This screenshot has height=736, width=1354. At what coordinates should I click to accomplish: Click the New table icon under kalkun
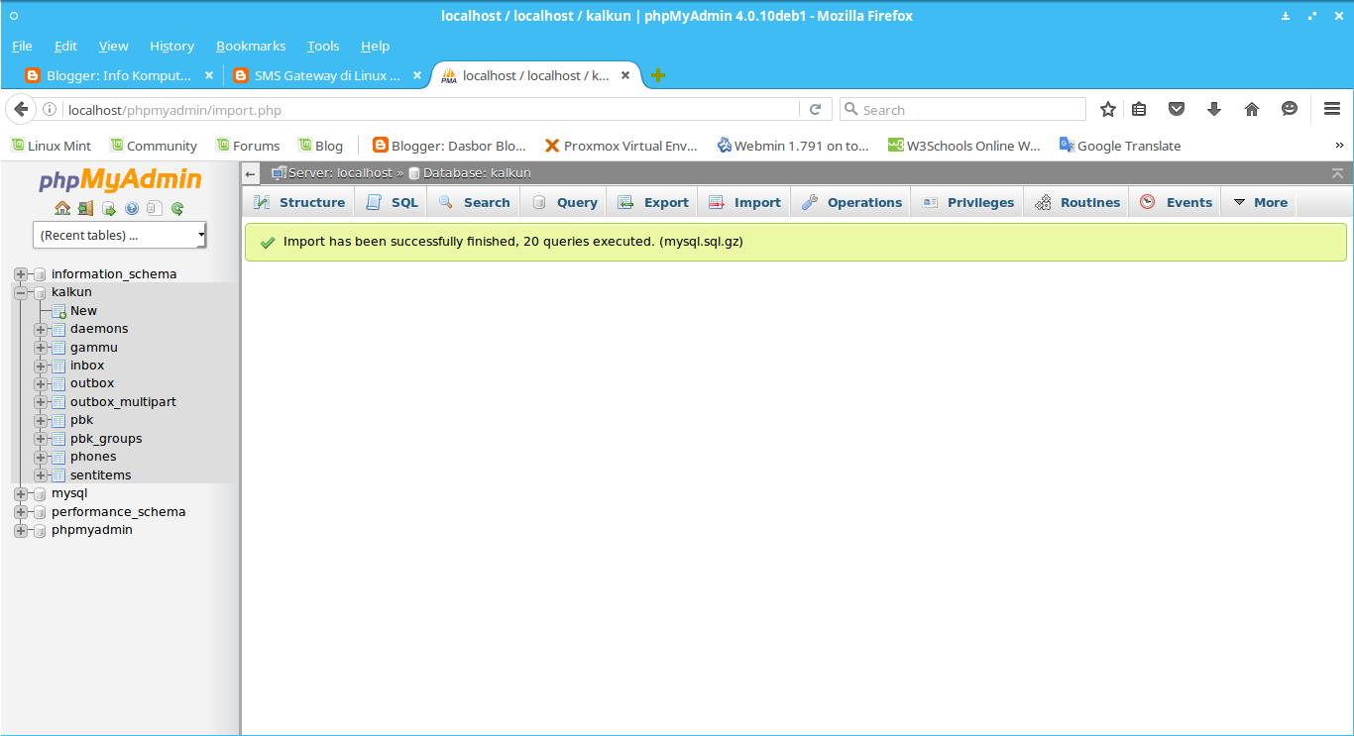(58, 311)
